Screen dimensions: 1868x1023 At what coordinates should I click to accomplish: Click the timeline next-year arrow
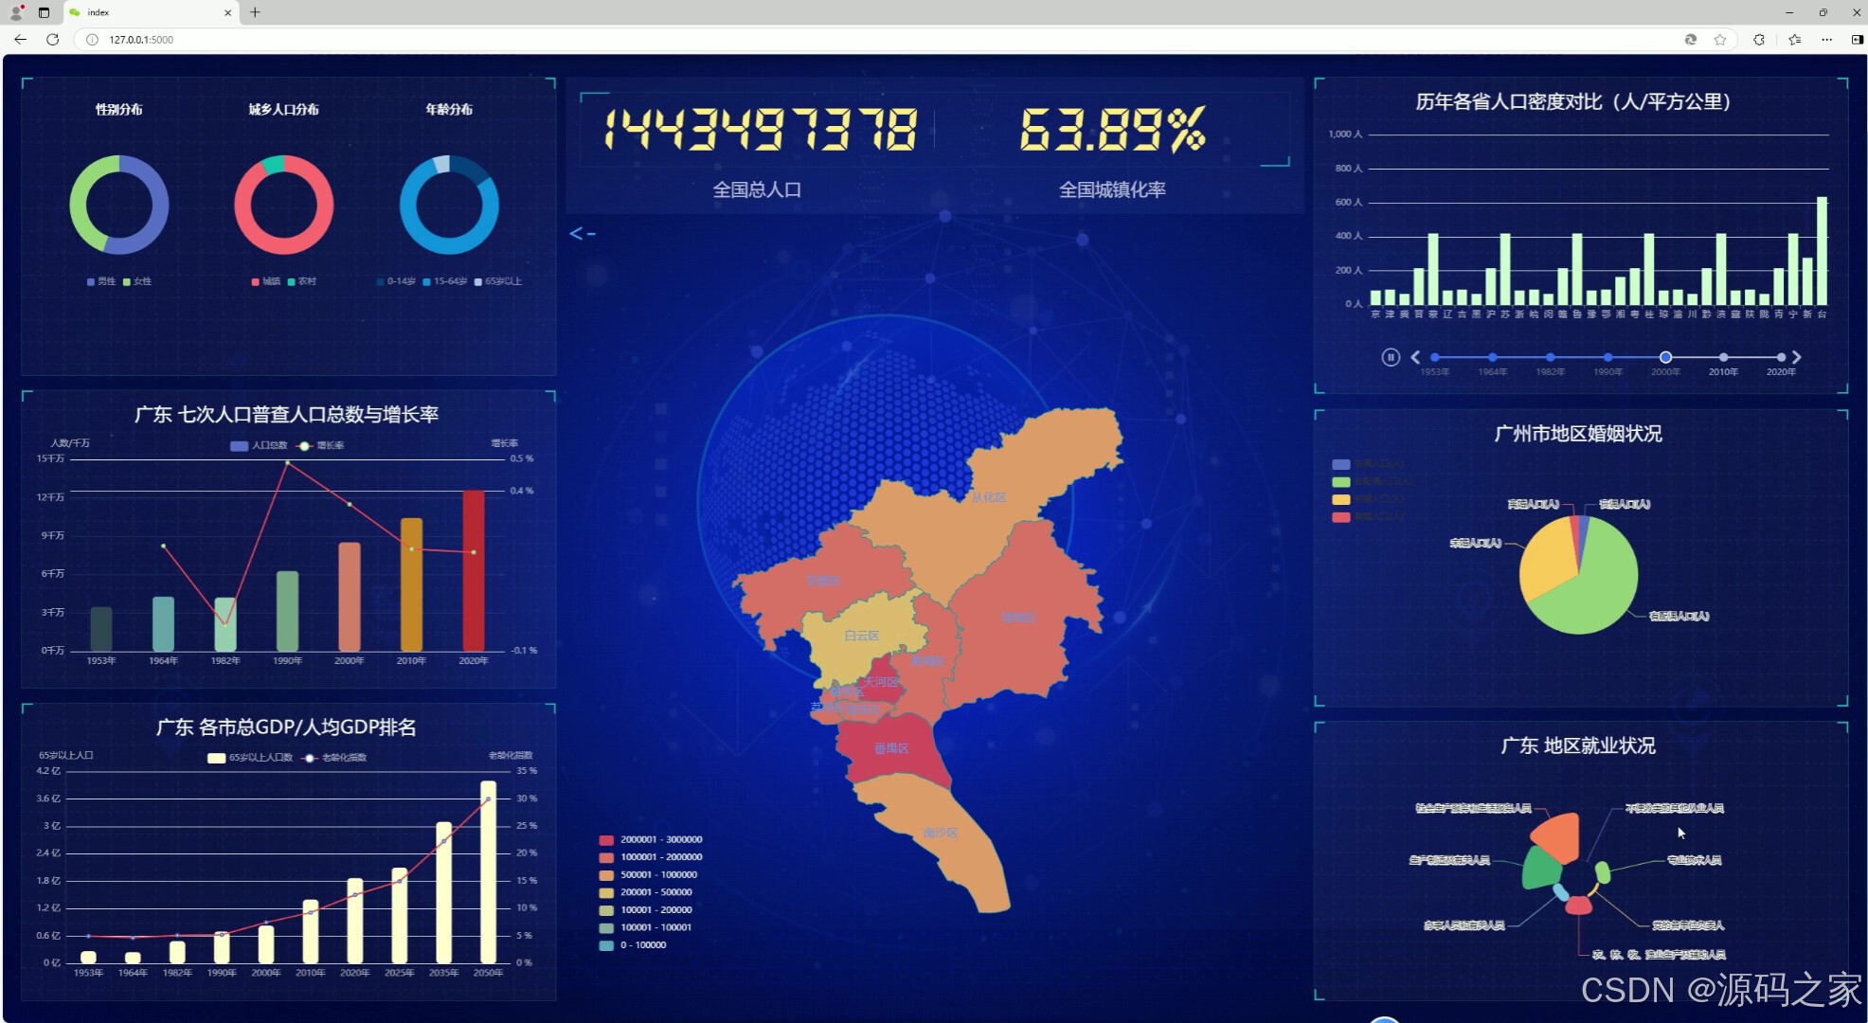point(1797,357)
